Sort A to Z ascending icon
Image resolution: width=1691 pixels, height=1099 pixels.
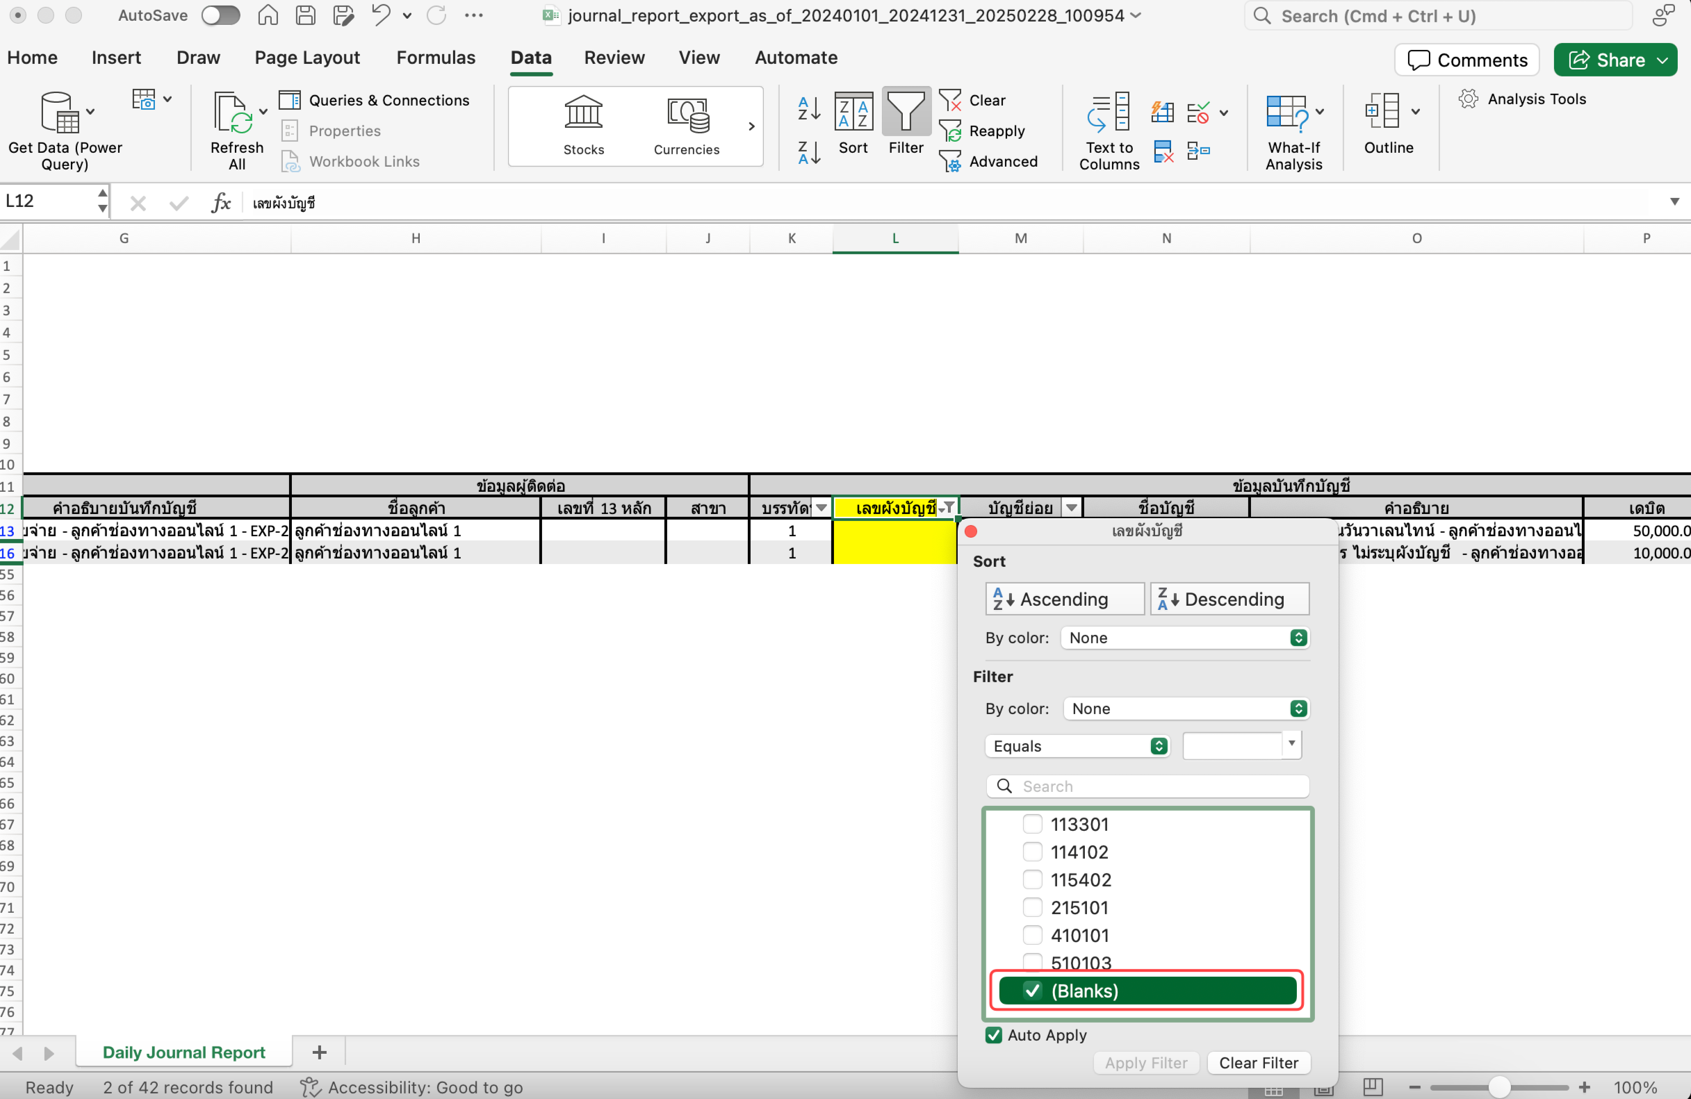808,108
